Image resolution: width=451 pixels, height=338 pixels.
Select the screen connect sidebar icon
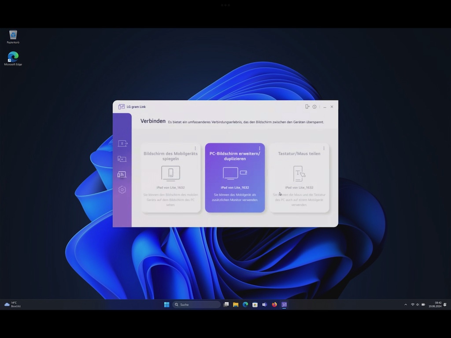pyautogui.click(x=122, y=174)
